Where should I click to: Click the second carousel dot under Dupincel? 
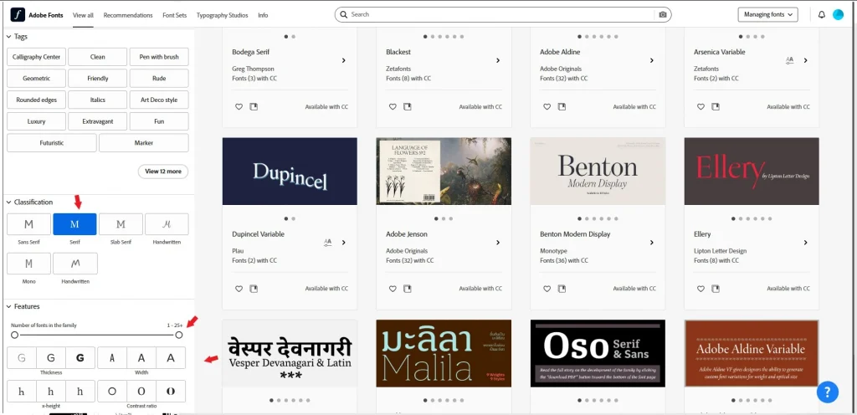[x=294, y=218]
